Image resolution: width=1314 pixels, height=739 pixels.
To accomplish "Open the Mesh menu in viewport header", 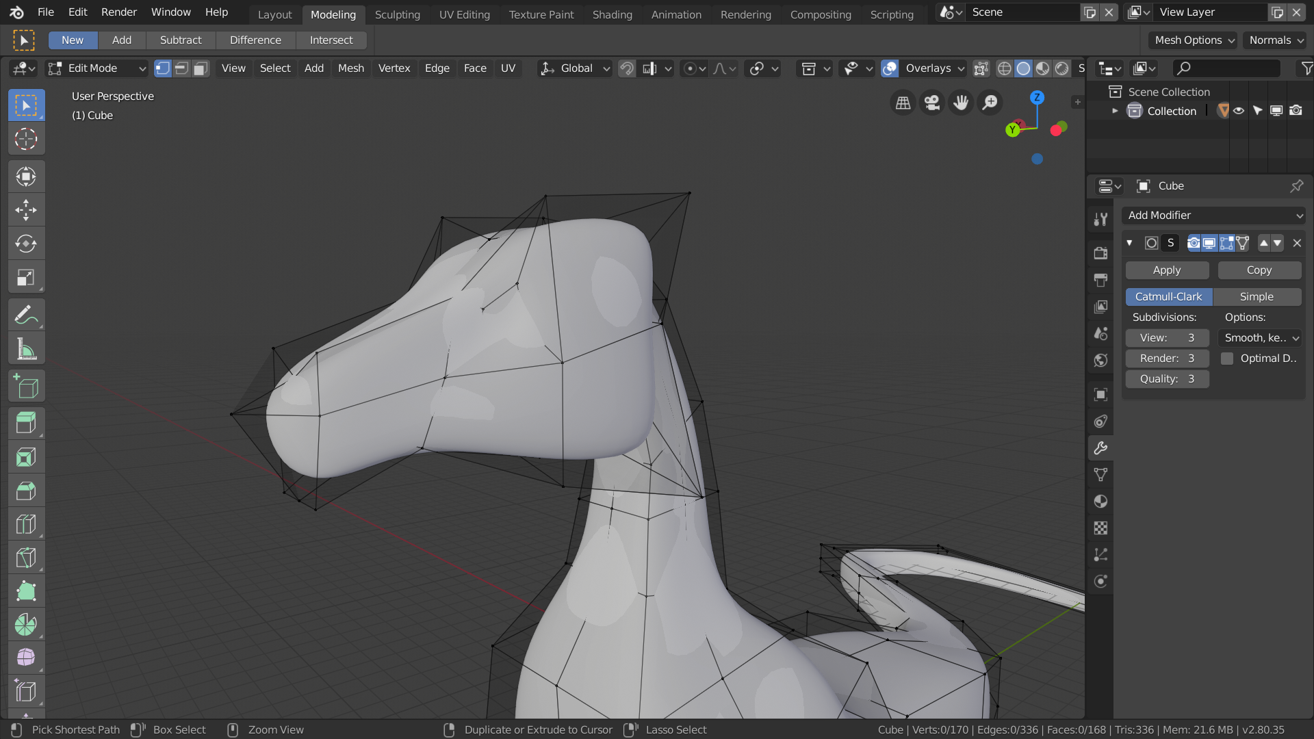I will point(351,68).
